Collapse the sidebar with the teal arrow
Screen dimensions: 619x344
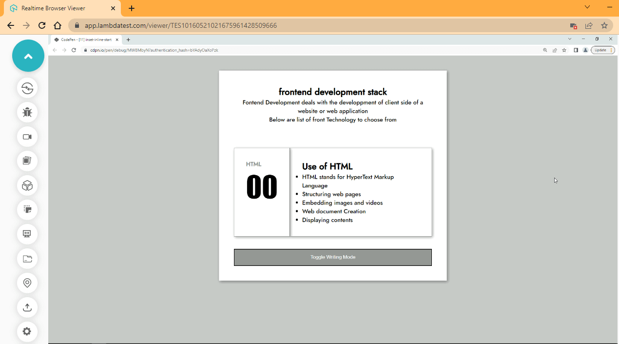point(28,55)
